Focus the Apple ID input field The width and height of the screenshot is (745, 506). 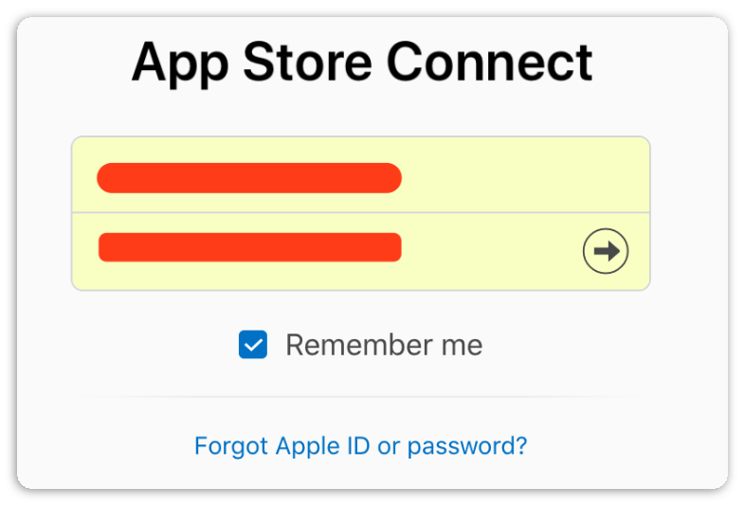(x=360, y=176)
